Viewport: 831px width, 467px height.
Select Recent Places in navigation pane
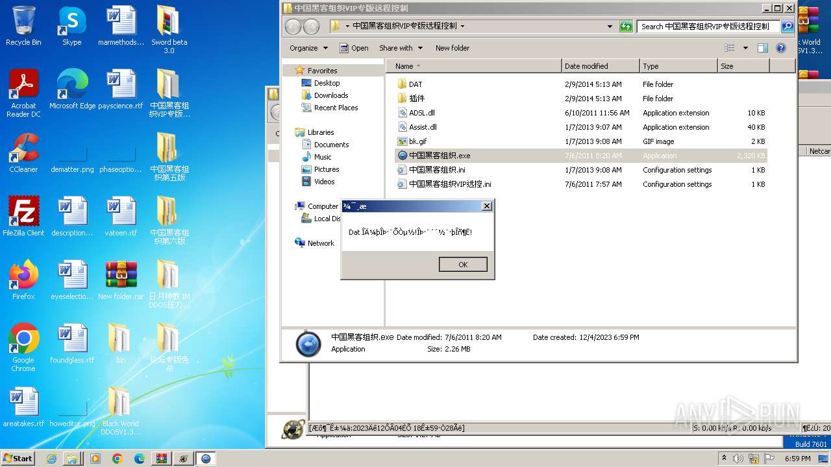336,108
